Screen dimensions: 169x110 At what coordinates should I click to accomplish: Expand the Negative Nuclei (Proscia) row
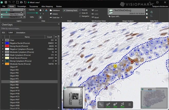(x=3, y=43)
